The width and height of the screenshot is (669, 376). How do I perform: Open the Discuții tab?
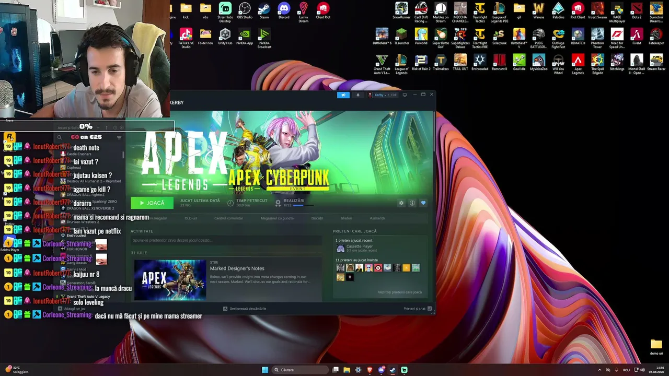coord(317,218)
